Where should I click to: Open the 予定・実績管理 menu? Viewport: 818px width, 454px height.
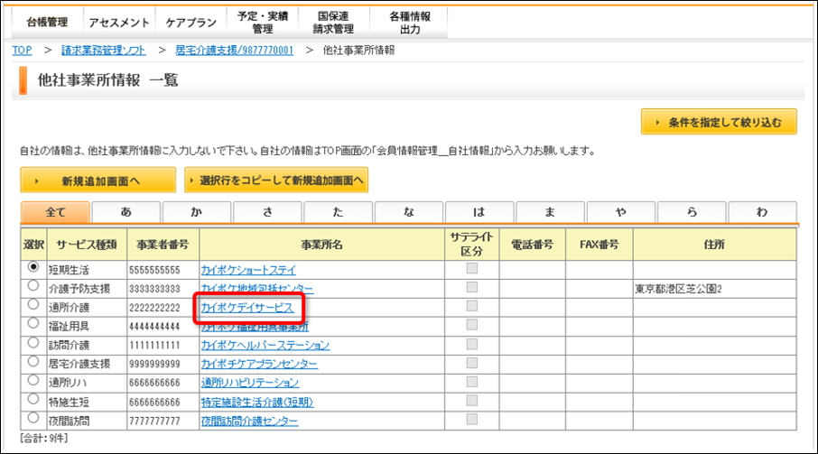[x=263, y=23]
